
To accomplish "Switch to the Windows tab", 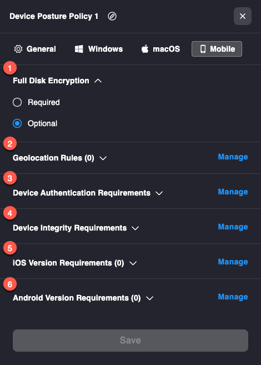I will click(x=99, y=49).
